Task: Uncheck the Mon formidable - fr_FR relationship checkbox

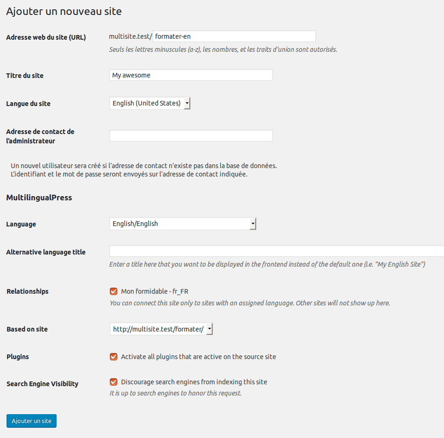Action: pyautogui.click(x=114, y=291)
